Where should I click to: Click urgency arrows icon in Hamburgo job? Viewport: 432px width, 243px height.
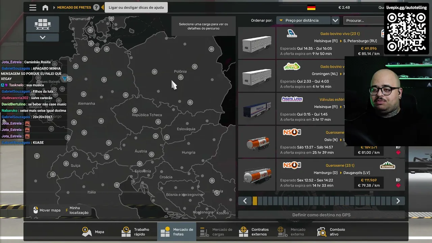coord(398,180)
